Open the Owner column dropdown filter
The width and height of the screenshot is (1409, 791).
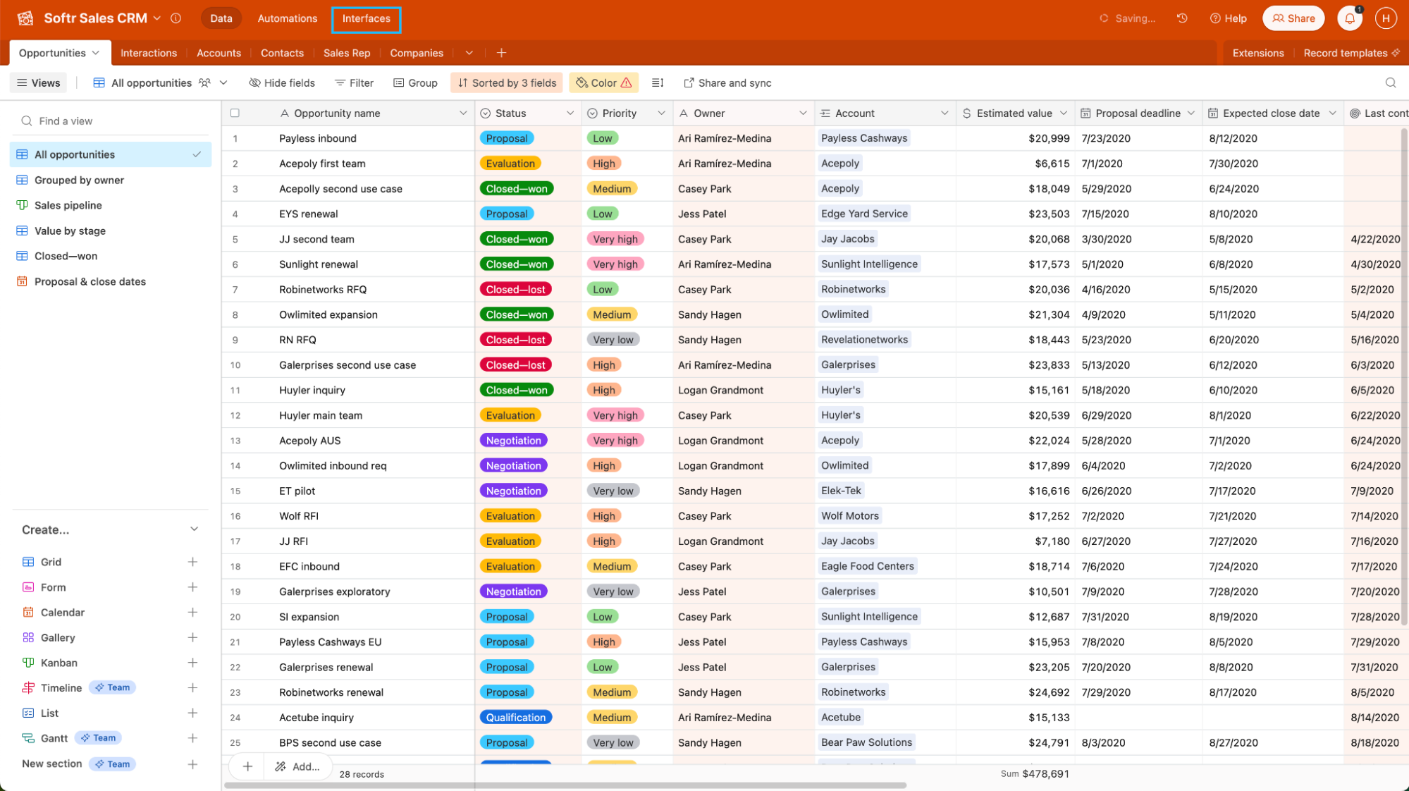(801, 114)
